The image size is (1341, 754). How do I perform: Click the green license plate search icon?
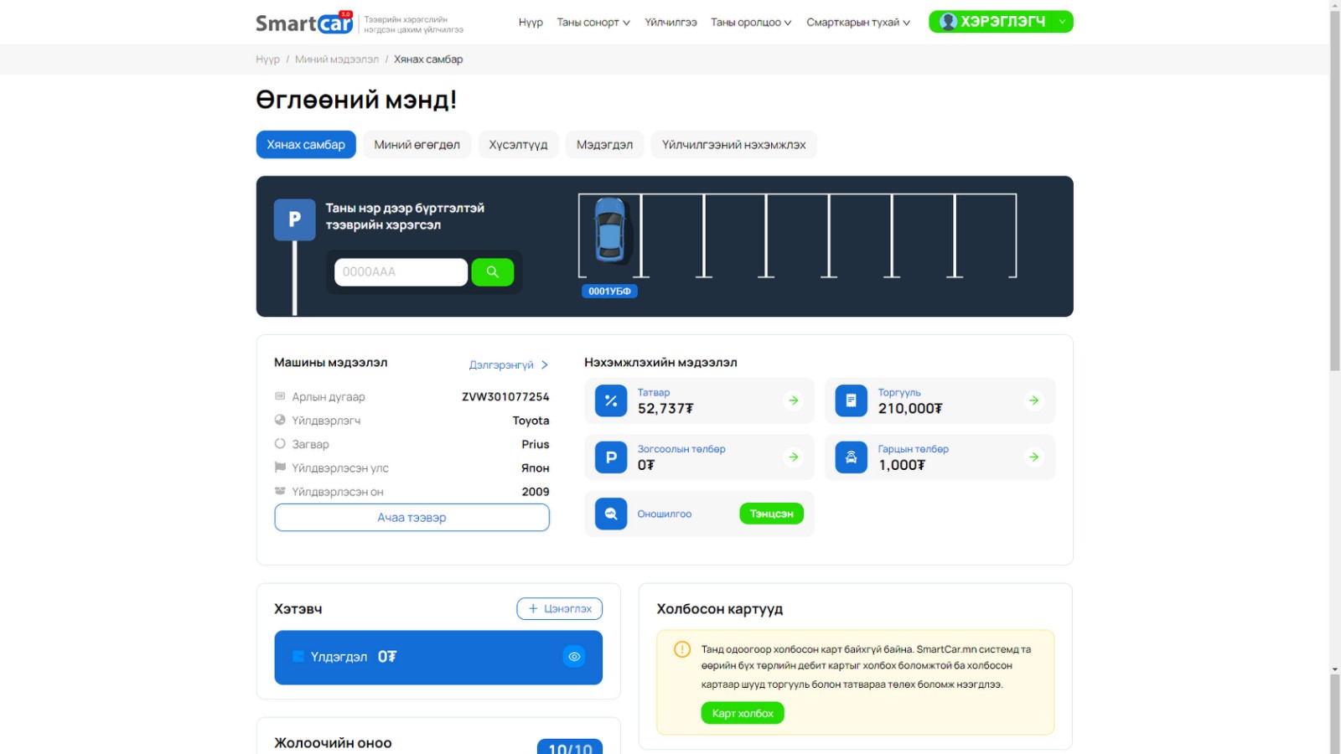(x=492, y=272)
